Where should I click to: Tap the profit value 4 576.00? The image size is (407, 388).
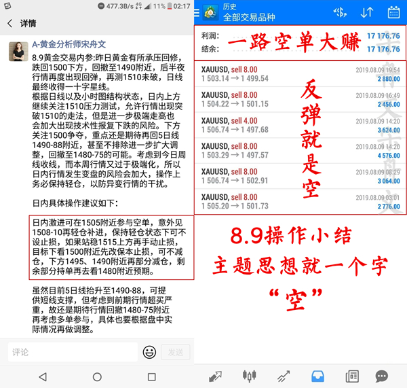389,156
